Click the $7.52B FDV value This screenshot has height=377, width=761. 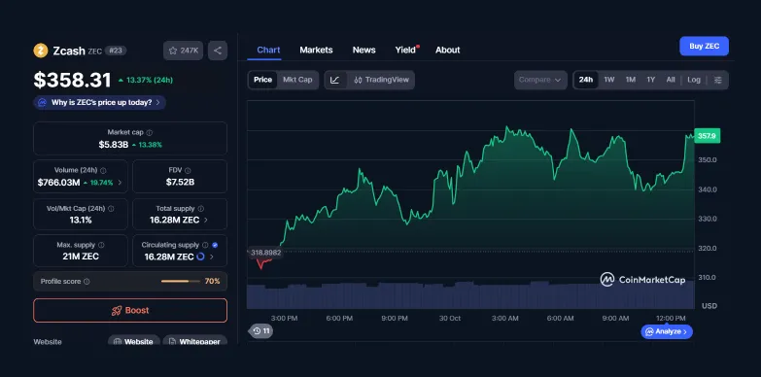(x=180, y=183)
